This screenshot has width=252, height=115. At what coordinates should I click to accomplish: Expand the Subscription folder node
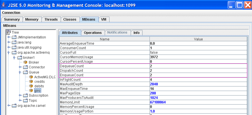(20, 96)
